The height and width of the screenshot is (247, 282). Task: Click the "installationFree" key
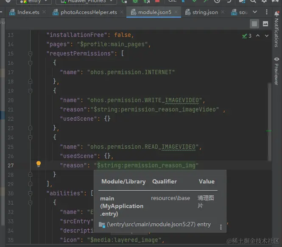click(77, 35)
